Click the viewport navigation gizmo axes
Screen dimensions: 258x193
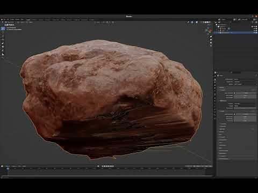209,31
